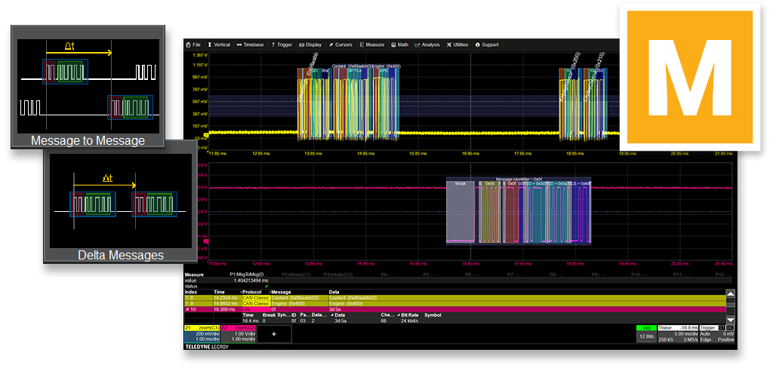Open the Timebase menu
Image resolution: width=776 pixels, height=377 pixels.
(251, 44)
